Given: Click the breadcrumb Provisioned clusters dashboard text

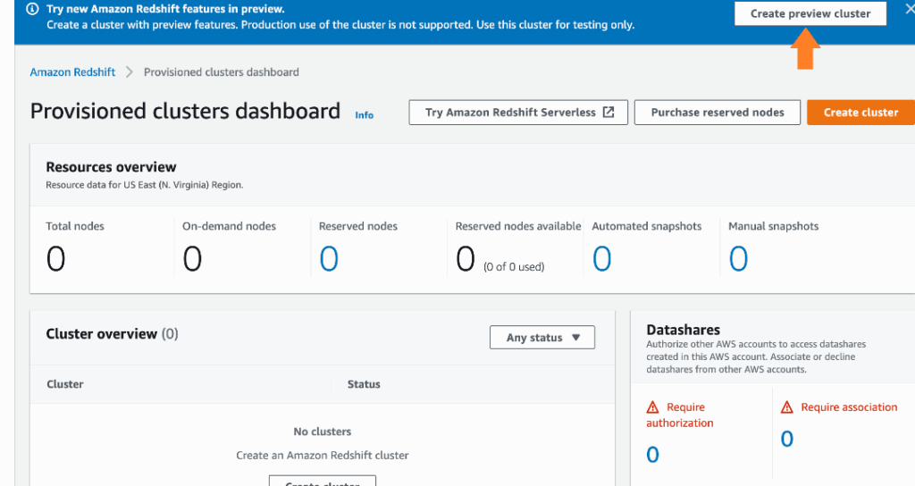Looking at the screenshot, I should [222, 72].
